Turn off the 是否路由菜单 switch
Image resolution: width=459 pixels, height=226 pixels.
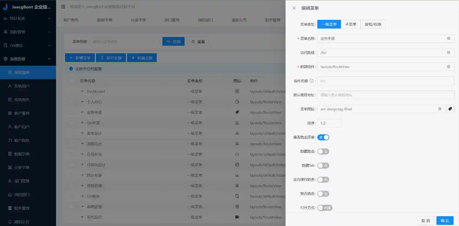[323, 137]
